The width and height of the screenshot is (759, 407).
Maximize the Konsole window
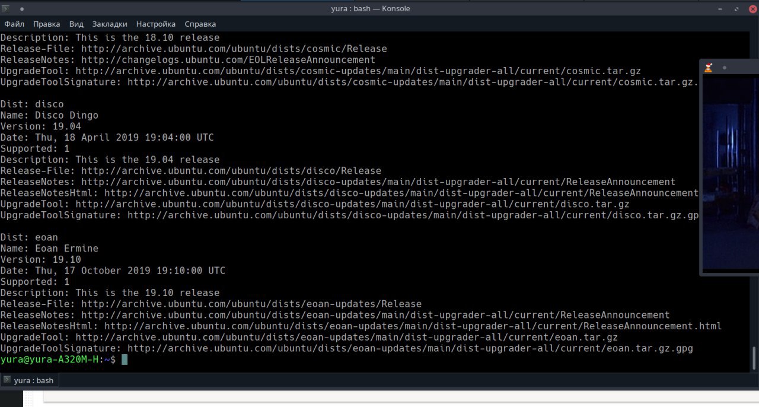pyautogui.click(x=736, y=9)
